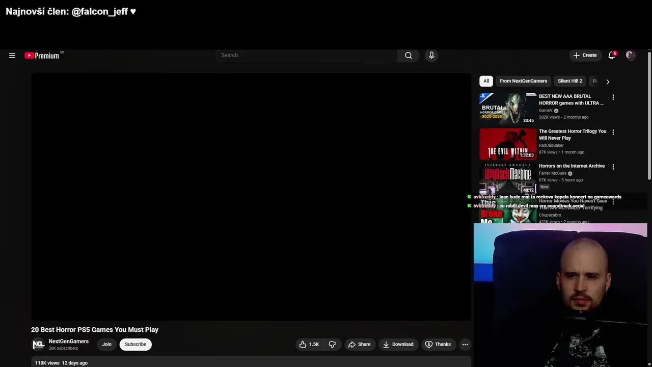The width and height of the screenshot is (652, 367).
Task: Select the From NextGenGamers chip
Action: tap(523, 81)
